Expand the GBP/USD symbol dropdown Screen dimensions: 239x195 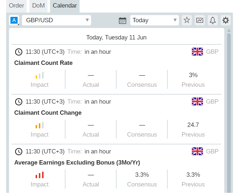point(57,20)
